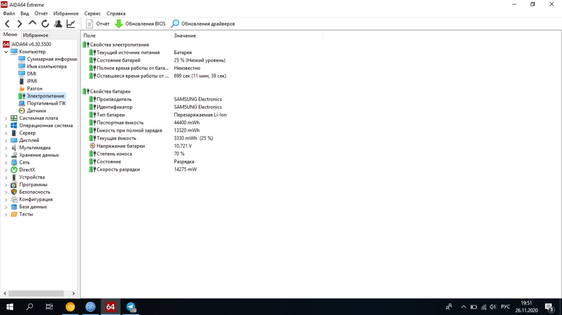The height and width of the screenshot is (315, 562).
Task: Refresh the page with the refresh icon
Action: tap(45, 24)
